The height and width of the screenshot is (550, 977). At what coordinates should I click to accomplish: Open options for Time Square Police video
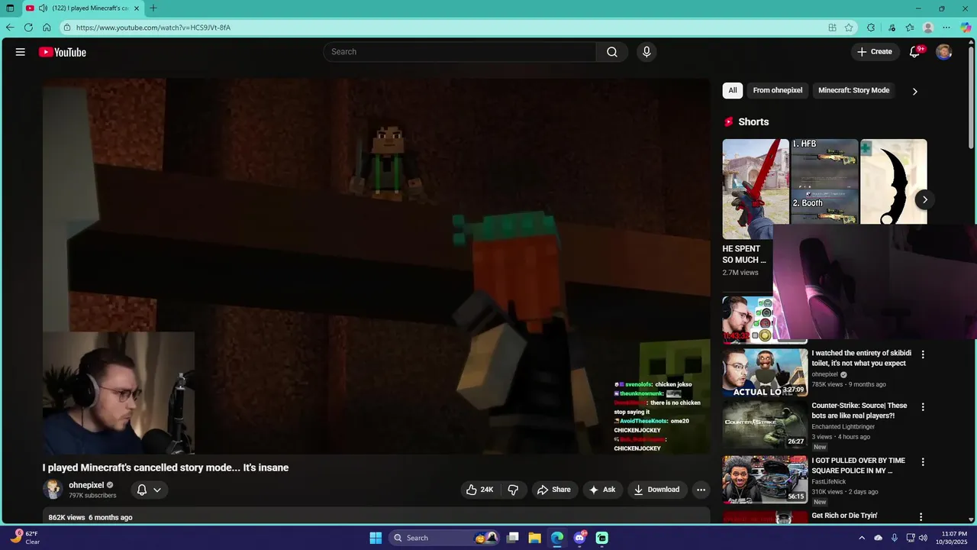[x=923, y=461]
